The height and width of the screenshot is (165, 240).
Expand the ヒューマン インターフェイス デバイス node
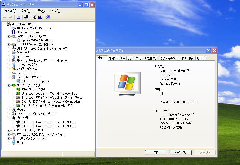pos(9,114)
